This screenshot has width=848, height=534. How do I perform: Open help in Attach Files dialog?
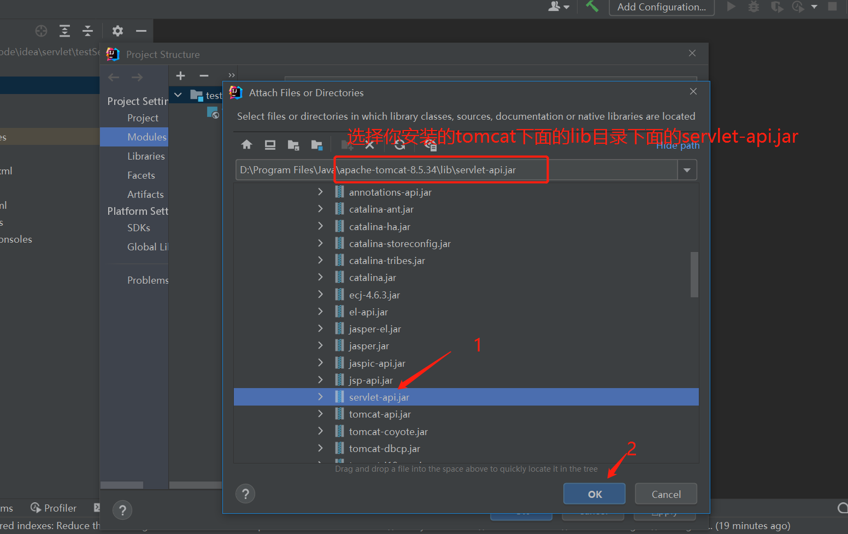(245, 494)
